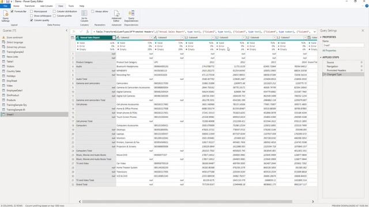Collapse the PROPERTIES section

pos(321,37)
